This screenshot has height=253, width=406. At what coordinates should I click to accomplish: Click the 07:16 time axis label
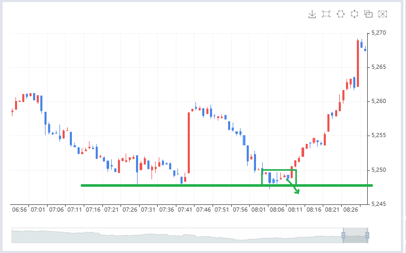coord(93,210)
